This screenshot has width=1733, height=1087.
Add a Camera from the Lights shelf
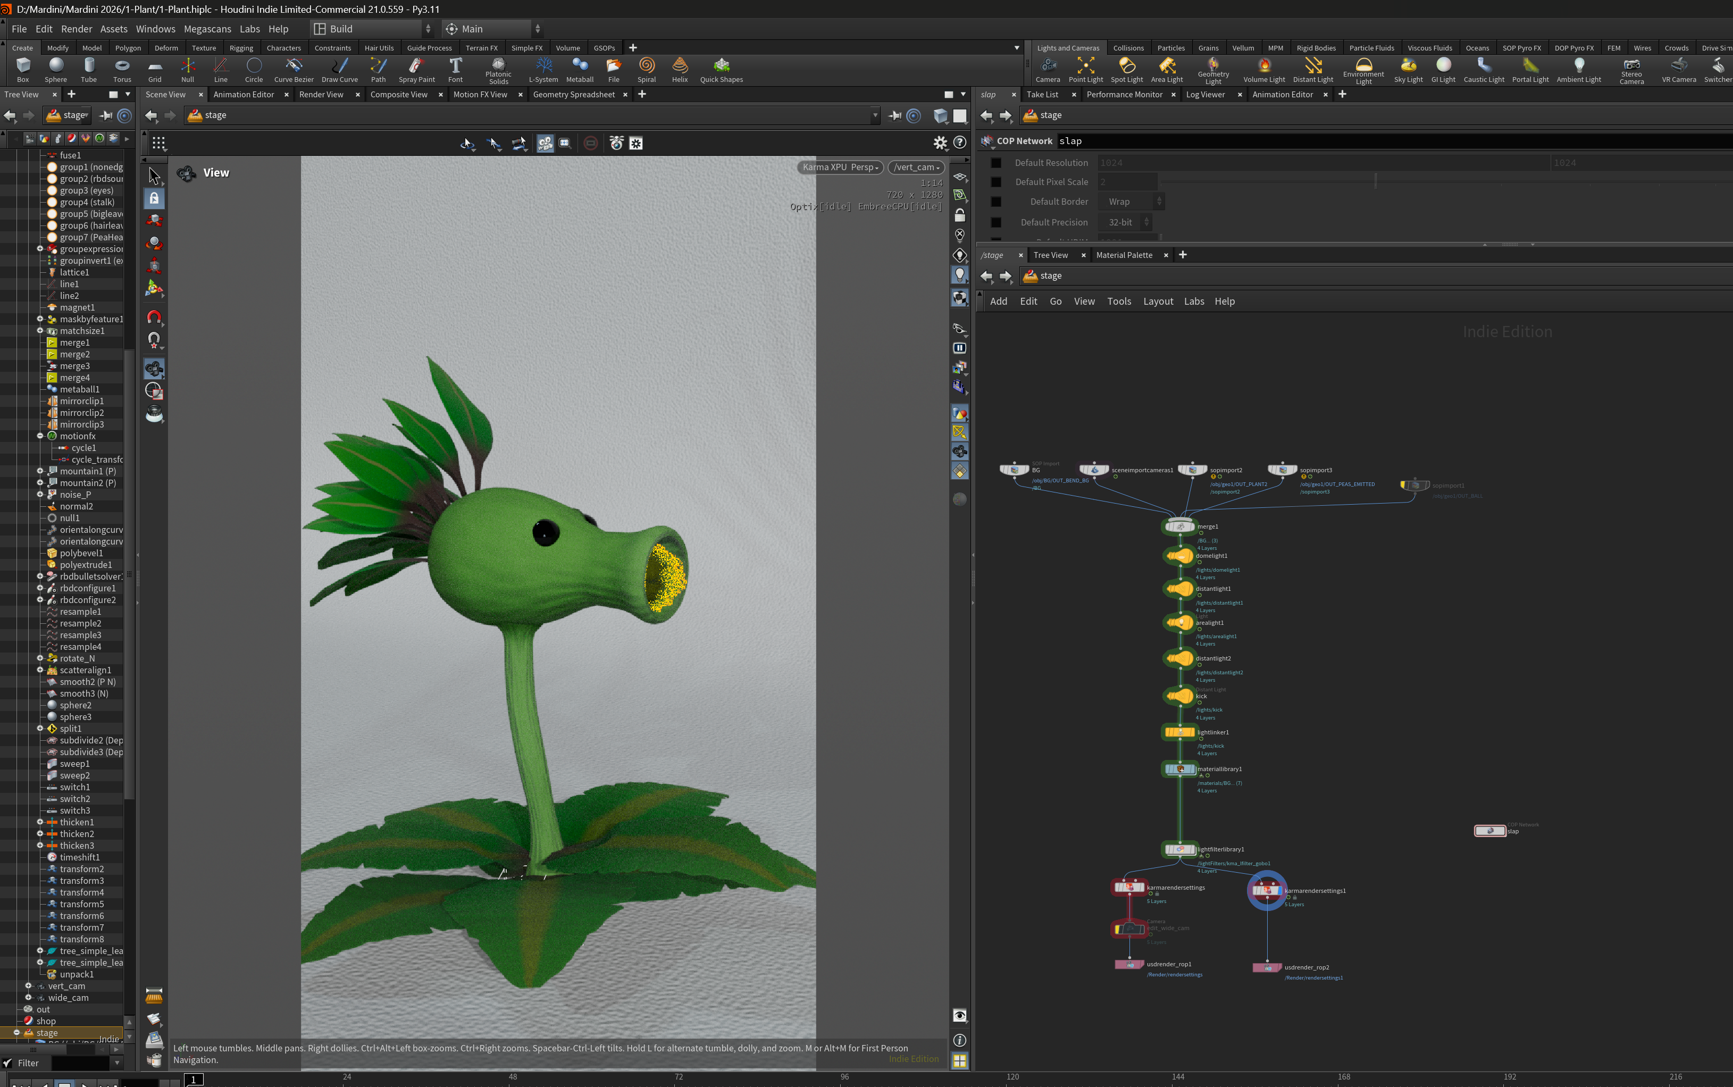pos(1047,70)
